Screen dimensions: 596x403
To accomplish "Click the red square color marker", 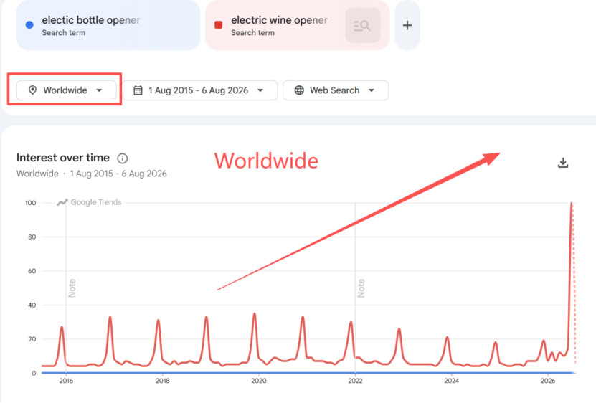I will coord(219,25).
